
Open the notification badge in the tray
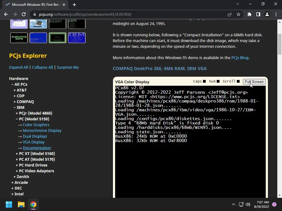click(x=274, y=204)
